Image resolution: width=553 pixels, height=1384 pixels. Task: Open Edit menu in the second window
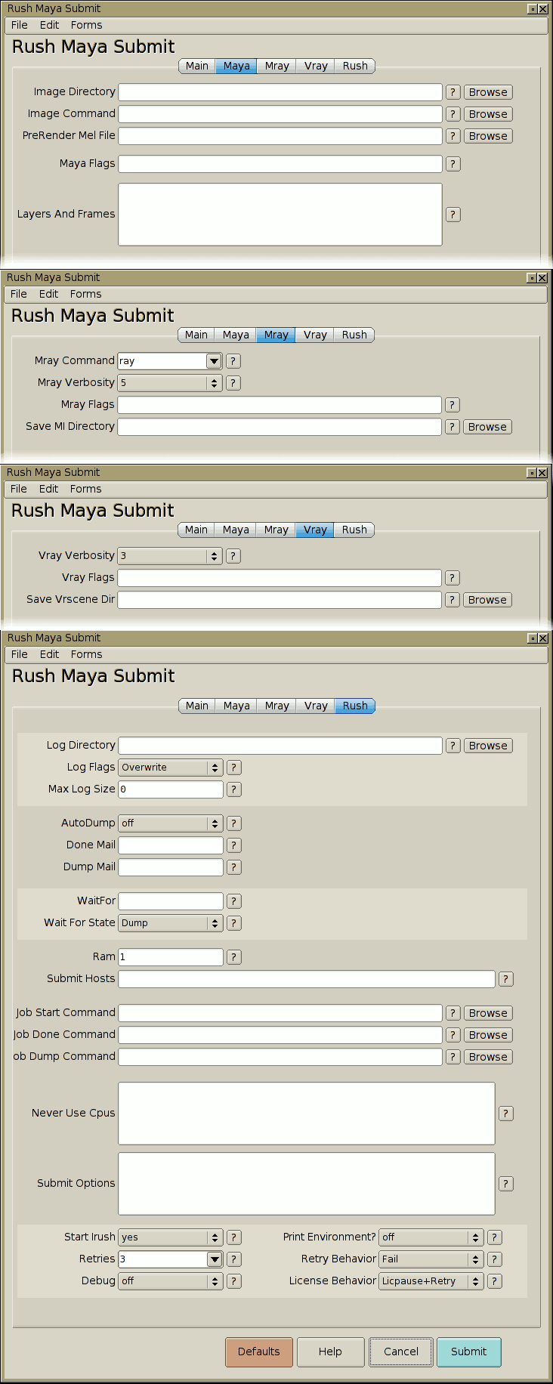click(x=49, y=294)
